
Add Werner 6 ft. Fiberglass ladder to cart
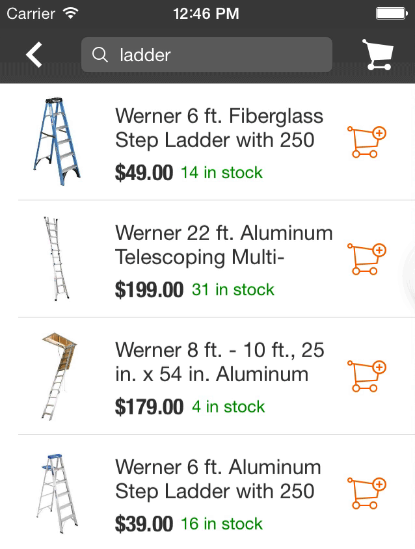[366, 142]
